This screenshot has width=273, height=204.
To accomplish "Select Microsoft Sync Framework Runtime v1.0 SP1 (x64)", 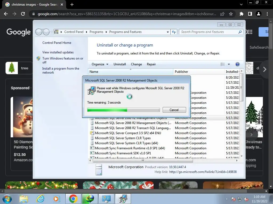I will [x=130, y=148].
